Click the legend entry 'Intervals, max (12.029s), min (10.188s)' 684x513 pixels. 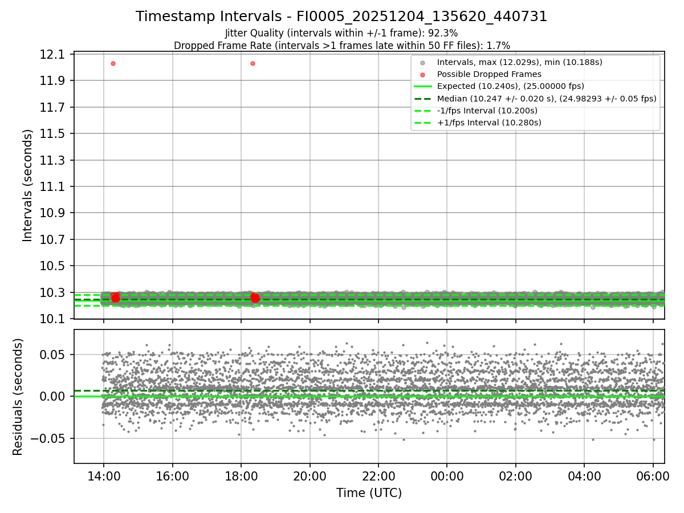(x=519, y=62)
